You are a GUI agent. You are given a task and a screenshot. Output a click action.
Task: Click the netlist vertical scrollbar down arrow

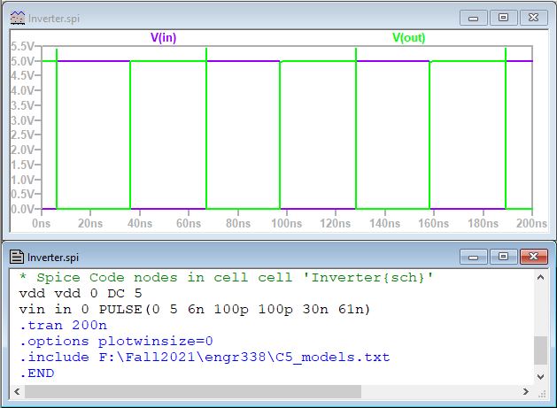tap(540, 375)
